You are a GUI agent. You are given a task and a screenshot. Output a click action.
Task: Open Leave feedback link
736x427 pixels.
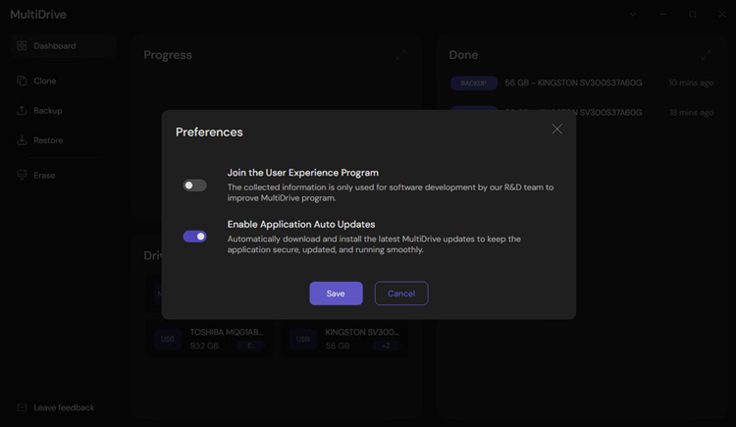point(64,407)
